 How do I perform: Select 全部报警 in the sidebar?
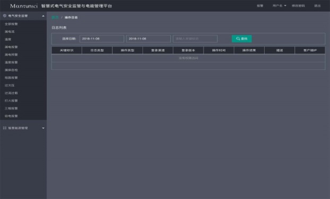[x=11, y=24]
